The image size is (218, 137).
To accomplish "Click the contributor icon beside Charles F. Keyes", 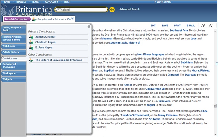I will point(31,42).
